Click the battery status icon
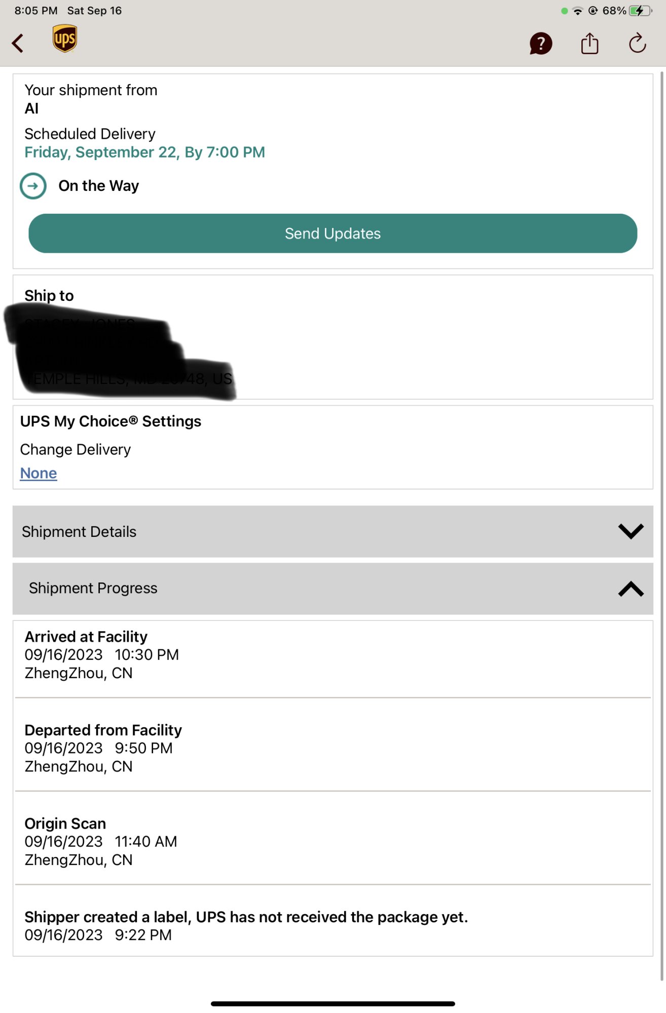Screen dimensions: 666x1013 640,11
